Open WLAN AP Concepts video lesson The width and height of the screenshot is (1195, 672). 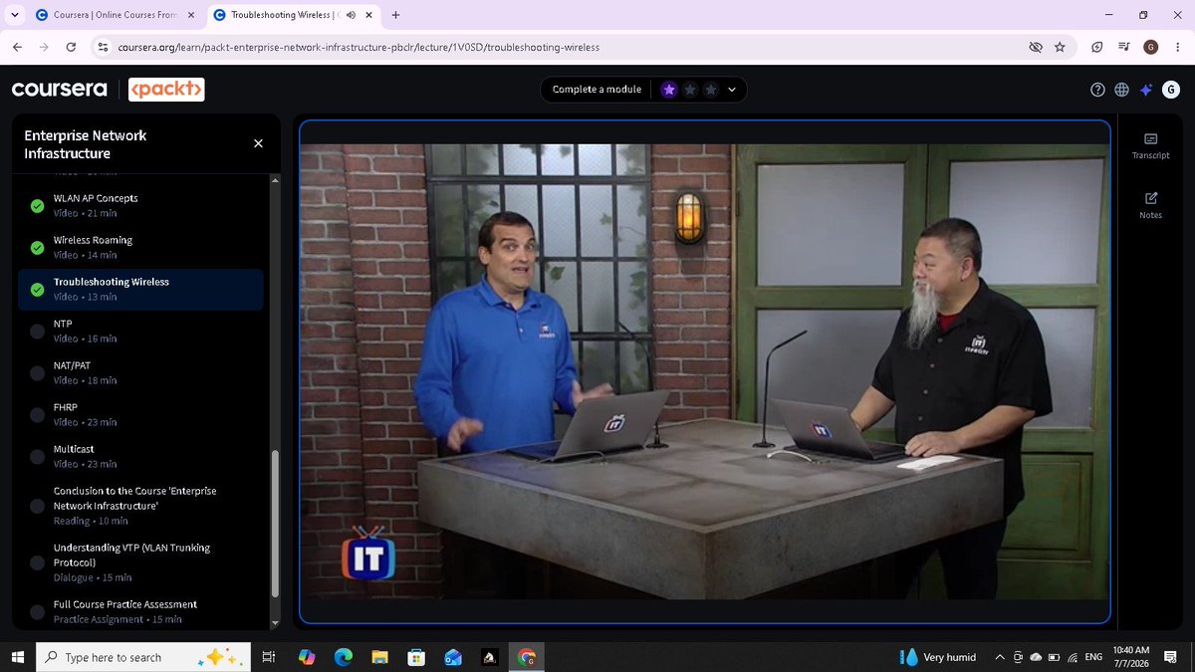point(140,205)
